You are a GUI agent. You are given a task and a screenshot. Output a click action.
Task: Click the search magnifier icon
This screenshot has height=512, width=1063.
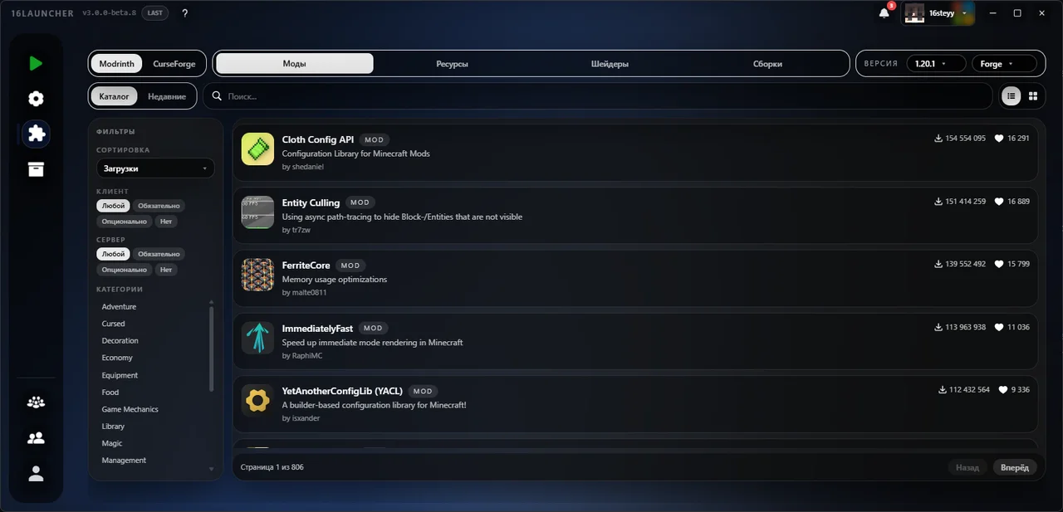(217, 96)
